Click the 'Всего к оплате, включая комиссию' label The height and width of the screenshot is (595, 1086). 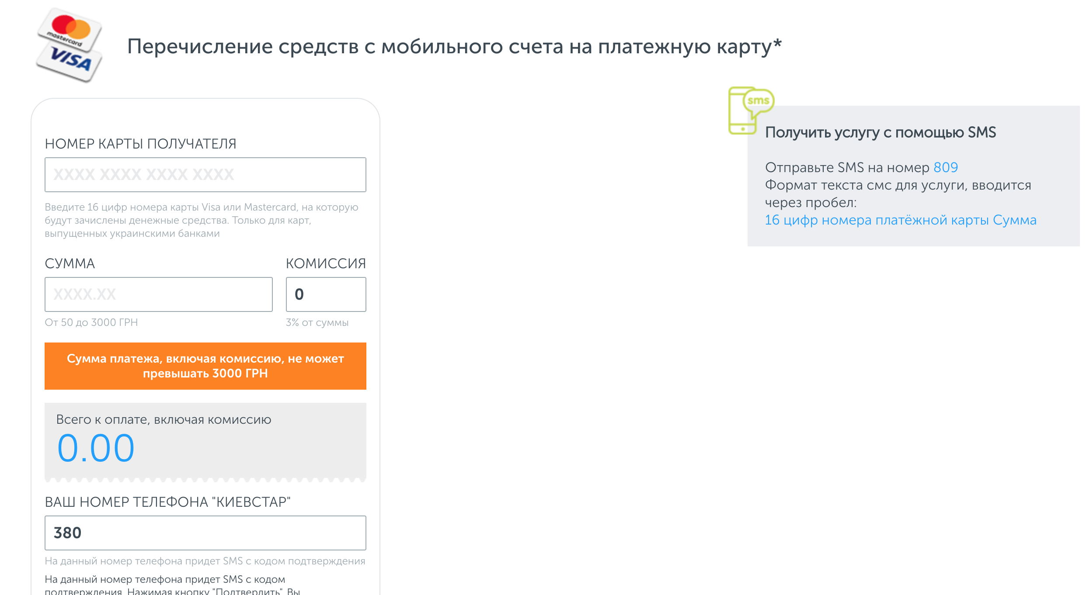164,419
